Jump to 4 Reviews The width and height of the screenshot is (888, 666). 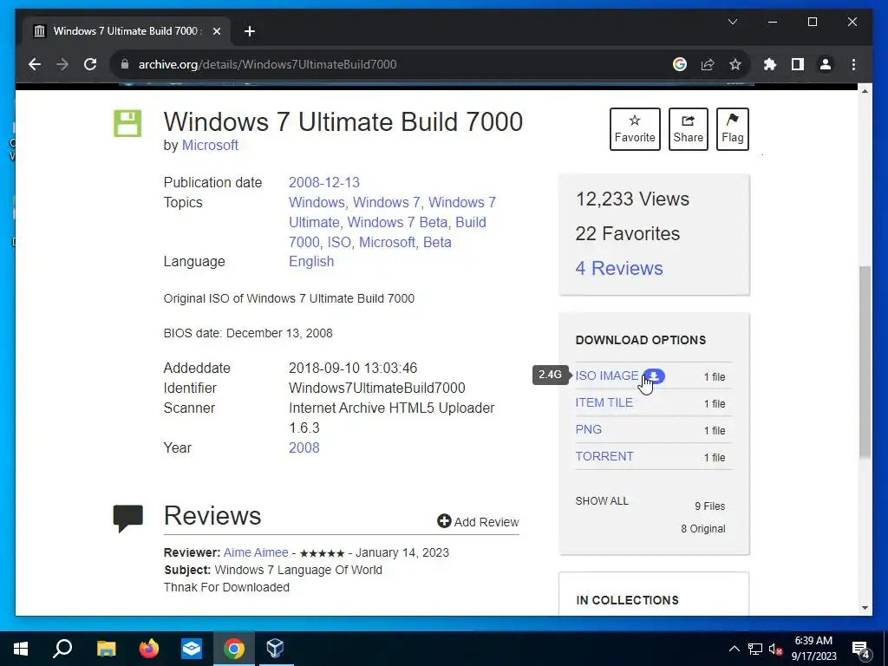619,269
